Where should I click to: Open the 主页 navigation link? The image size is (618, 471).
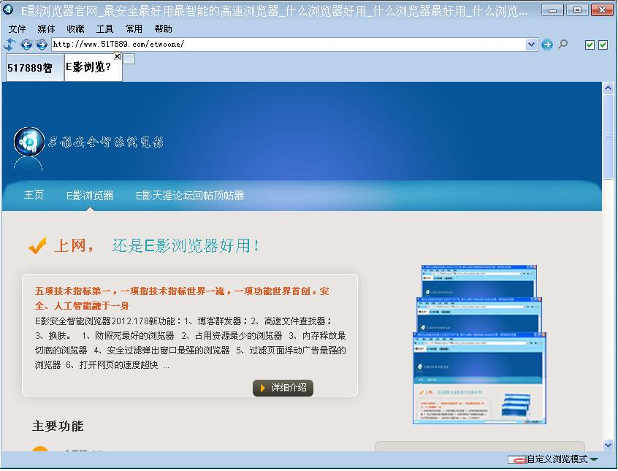[x=34, y=195]
